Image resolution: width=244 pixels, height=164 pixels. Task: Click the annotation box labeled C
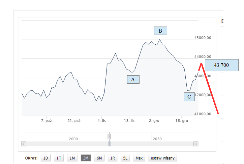click(x=189, y=97)
